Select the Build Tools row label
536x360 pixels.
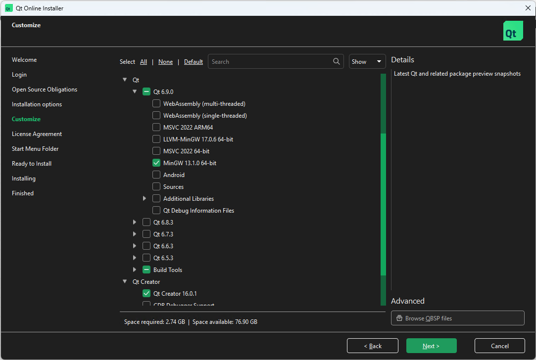pos(168,270)
